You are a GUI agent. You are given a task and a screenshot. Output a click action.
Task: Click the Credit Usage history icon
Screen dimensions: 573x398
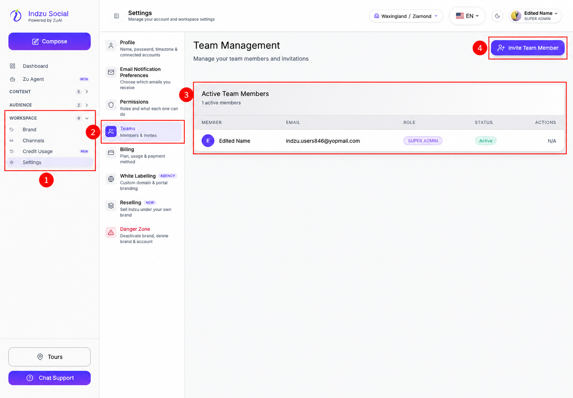point(12,151)
